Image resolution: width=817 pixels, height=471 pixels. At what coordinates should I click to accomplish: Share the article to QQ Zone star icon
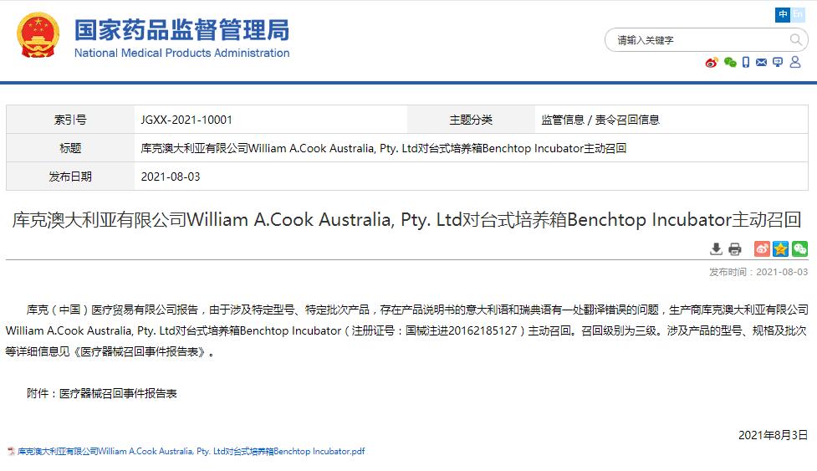click(780, 248)
